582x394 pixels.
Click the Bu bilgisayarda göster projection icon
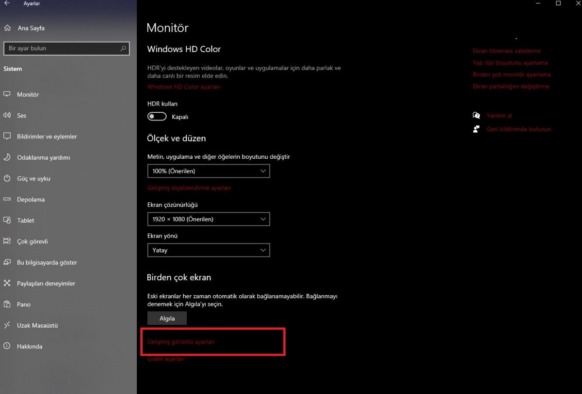(7, 262)
